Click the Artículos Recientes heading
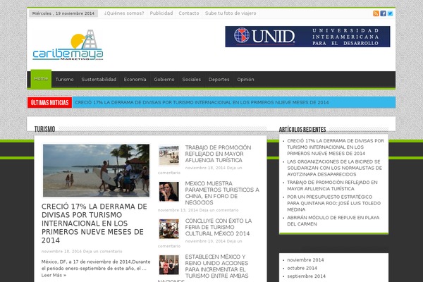The height and width of the screenshot is (282, 423). point(302,130)
